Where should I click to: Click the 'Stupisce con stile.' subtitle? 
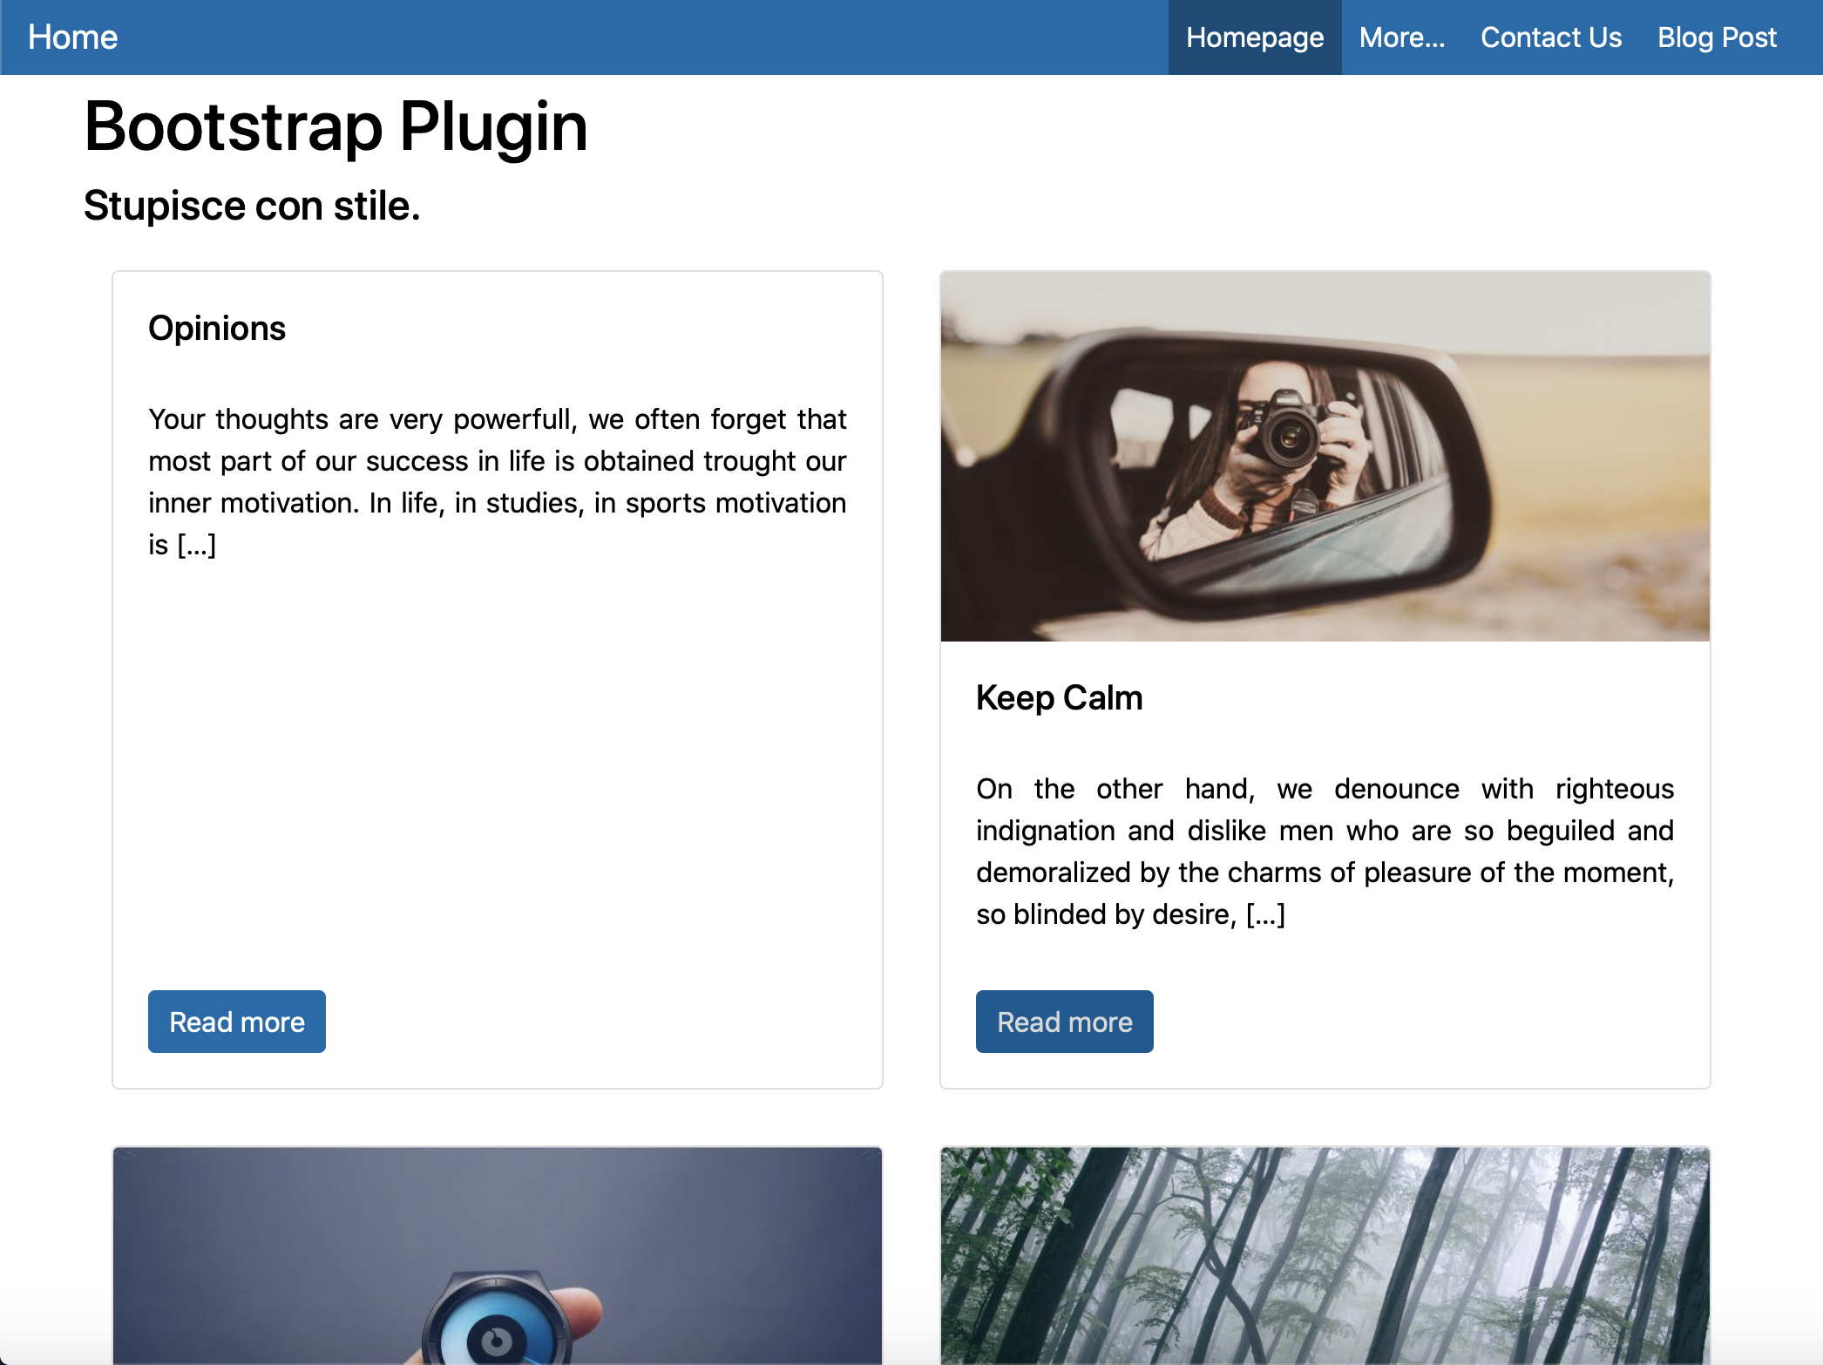(x=252, y=206)
